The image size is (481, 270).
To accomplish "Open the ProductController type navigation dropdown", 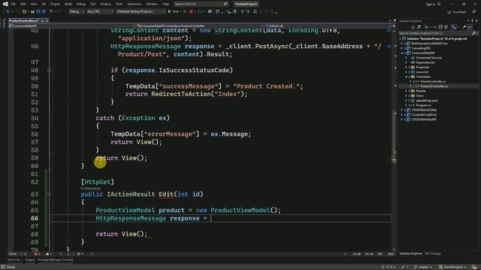I will pyautogui.click(x=199, y=26).
